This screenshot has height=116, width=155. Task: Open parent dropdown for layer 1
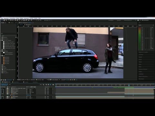pos(50,88)
